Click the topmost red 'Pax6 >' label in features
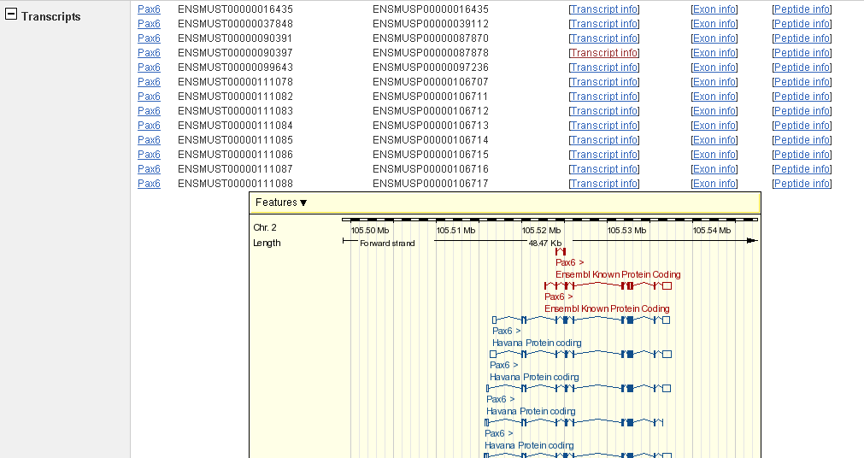 pos(570,262)
